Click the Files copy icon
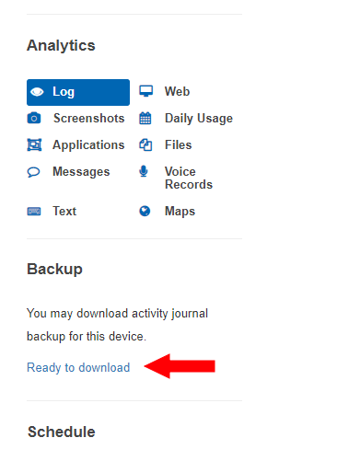The image size is (360, 461). (145, 144)
